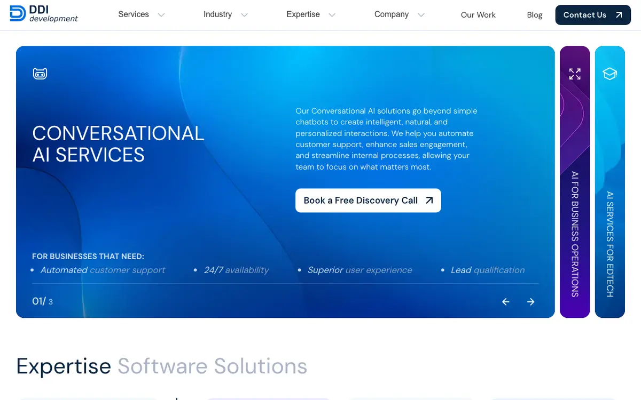Expand the Industry dropdown chevron
Viewport: 641px width, 400px height.
point(245,15)
